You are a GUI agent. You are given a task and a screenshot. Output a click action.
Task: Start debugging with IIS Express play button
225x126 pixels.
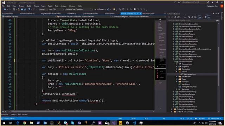[x=99, y=9]
